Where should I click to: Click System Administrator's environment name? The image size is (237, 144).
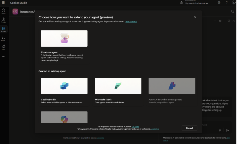198,4
